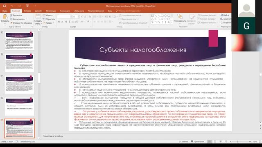The height and width of the screenshot is (147, 262).
Task: Switch to Переходы ribbon tab
Action: 51,11
